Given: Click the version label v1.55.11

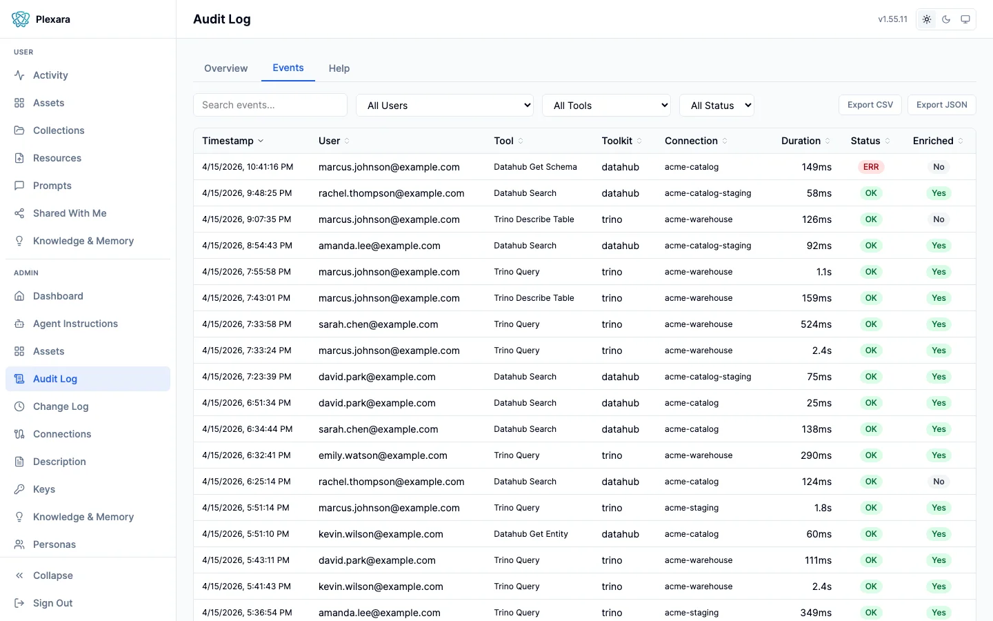Looking at the screenshot, I should coord(892,19).
